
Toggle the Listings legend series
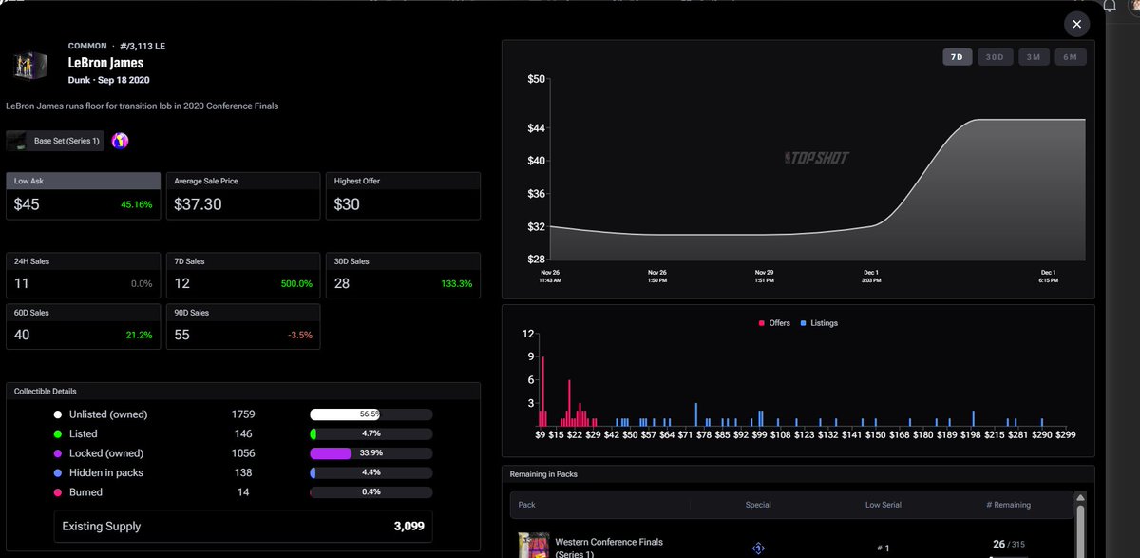(x=819, y=323)
